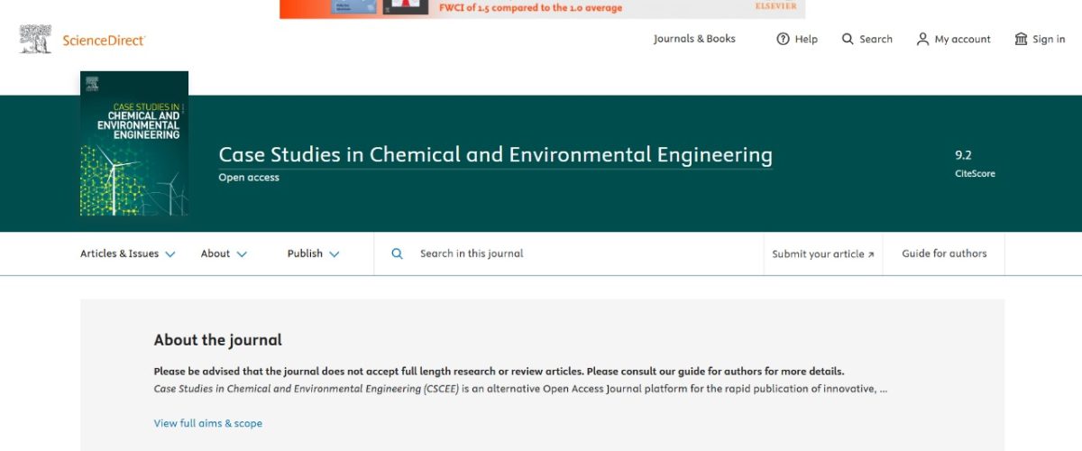Click the My account person icon
Viewport: 1082px width, 451px height.
pyautogui.click(x=922, y=39)
